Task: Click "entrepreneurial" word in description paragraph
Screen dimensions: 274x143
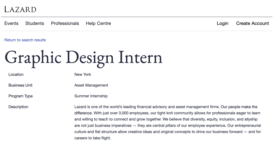Action: [248, 125]
